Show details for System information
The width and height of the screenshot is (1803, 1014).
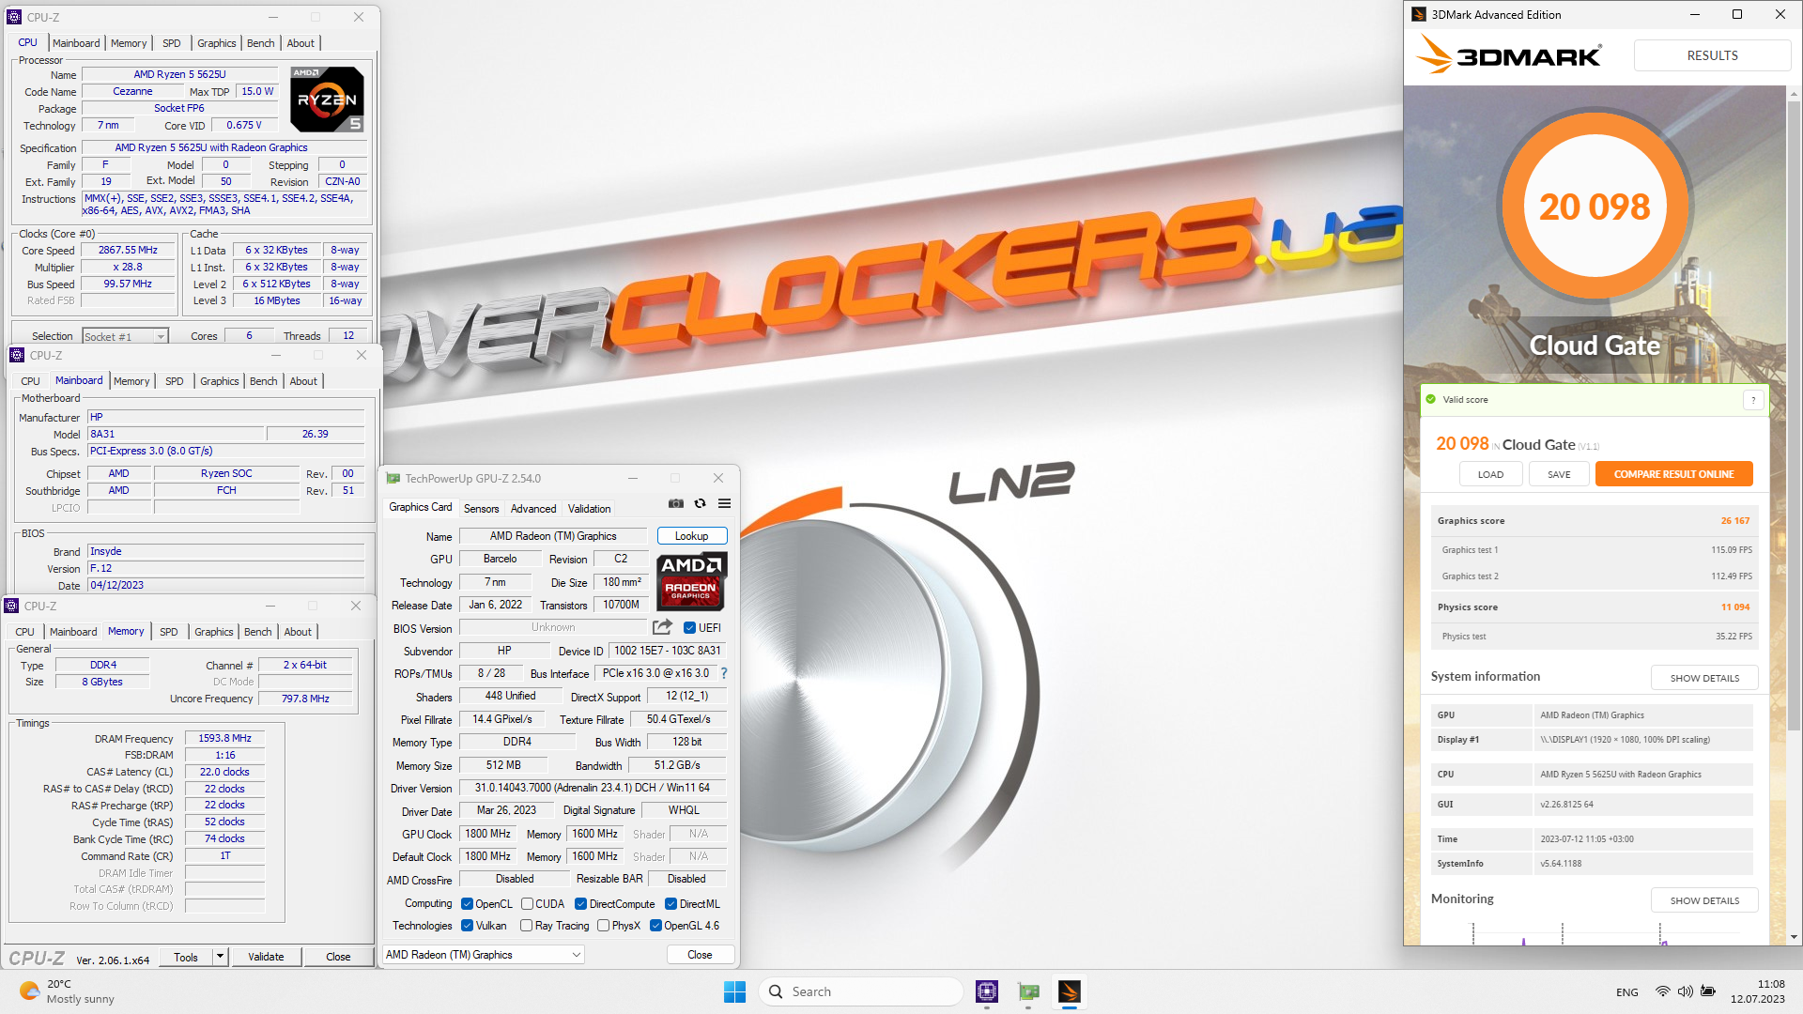(x=1704, y=678)
